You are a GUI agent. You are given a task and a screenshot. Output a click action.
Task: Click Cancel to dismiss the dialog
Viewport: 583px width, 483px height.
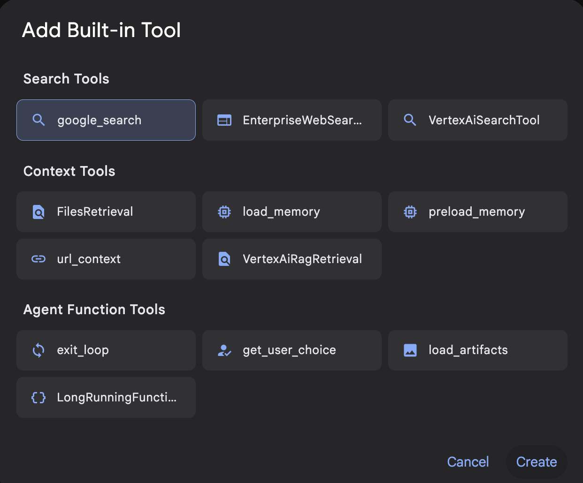tap(468, 461)
